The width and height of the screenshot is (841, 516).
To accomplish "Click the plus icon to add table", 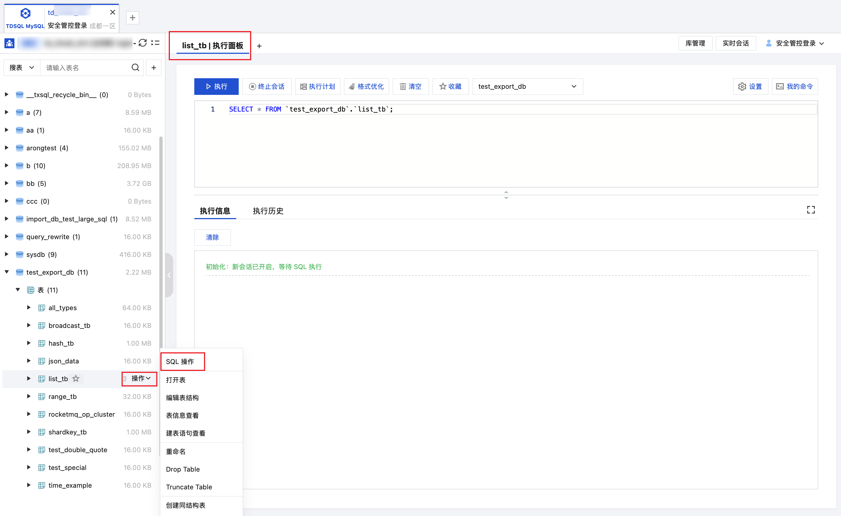I will tap(154, 68).
